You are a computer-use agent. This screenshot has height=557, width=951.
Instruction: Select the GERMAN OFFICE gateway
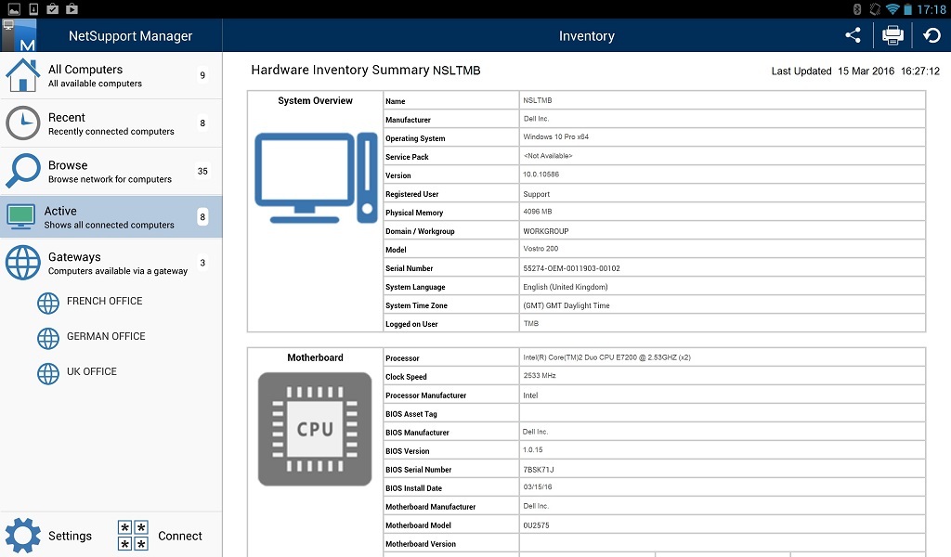tap(105, 337)
